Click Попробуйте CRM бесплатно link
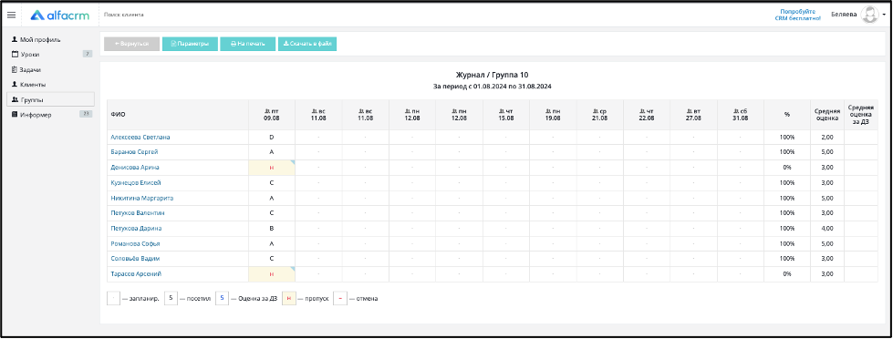This screenshot has height=339, width=893. [797, 15]
